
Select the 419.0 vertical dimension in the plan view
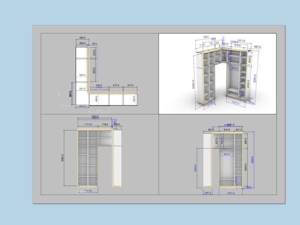pyautogui.click(x=94, y=53)
